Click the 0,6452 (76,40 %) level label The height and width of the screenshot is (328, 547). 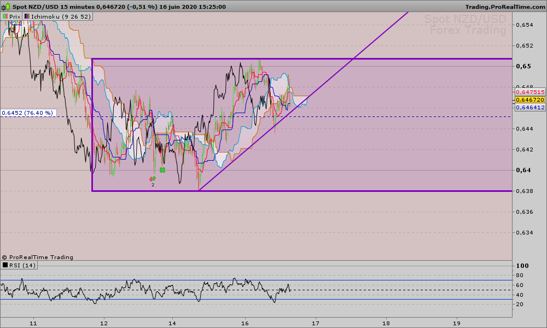[27, 113]
